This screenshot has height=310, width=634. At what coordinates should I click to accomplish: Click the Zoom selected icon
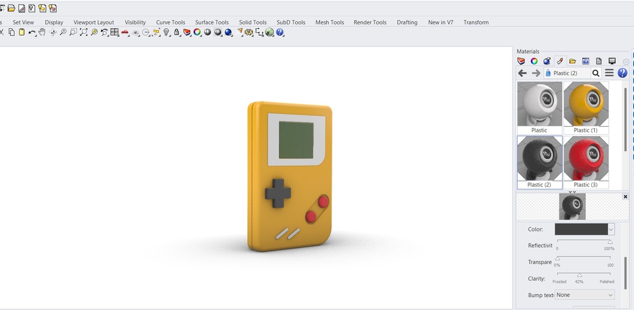(94, 32)
